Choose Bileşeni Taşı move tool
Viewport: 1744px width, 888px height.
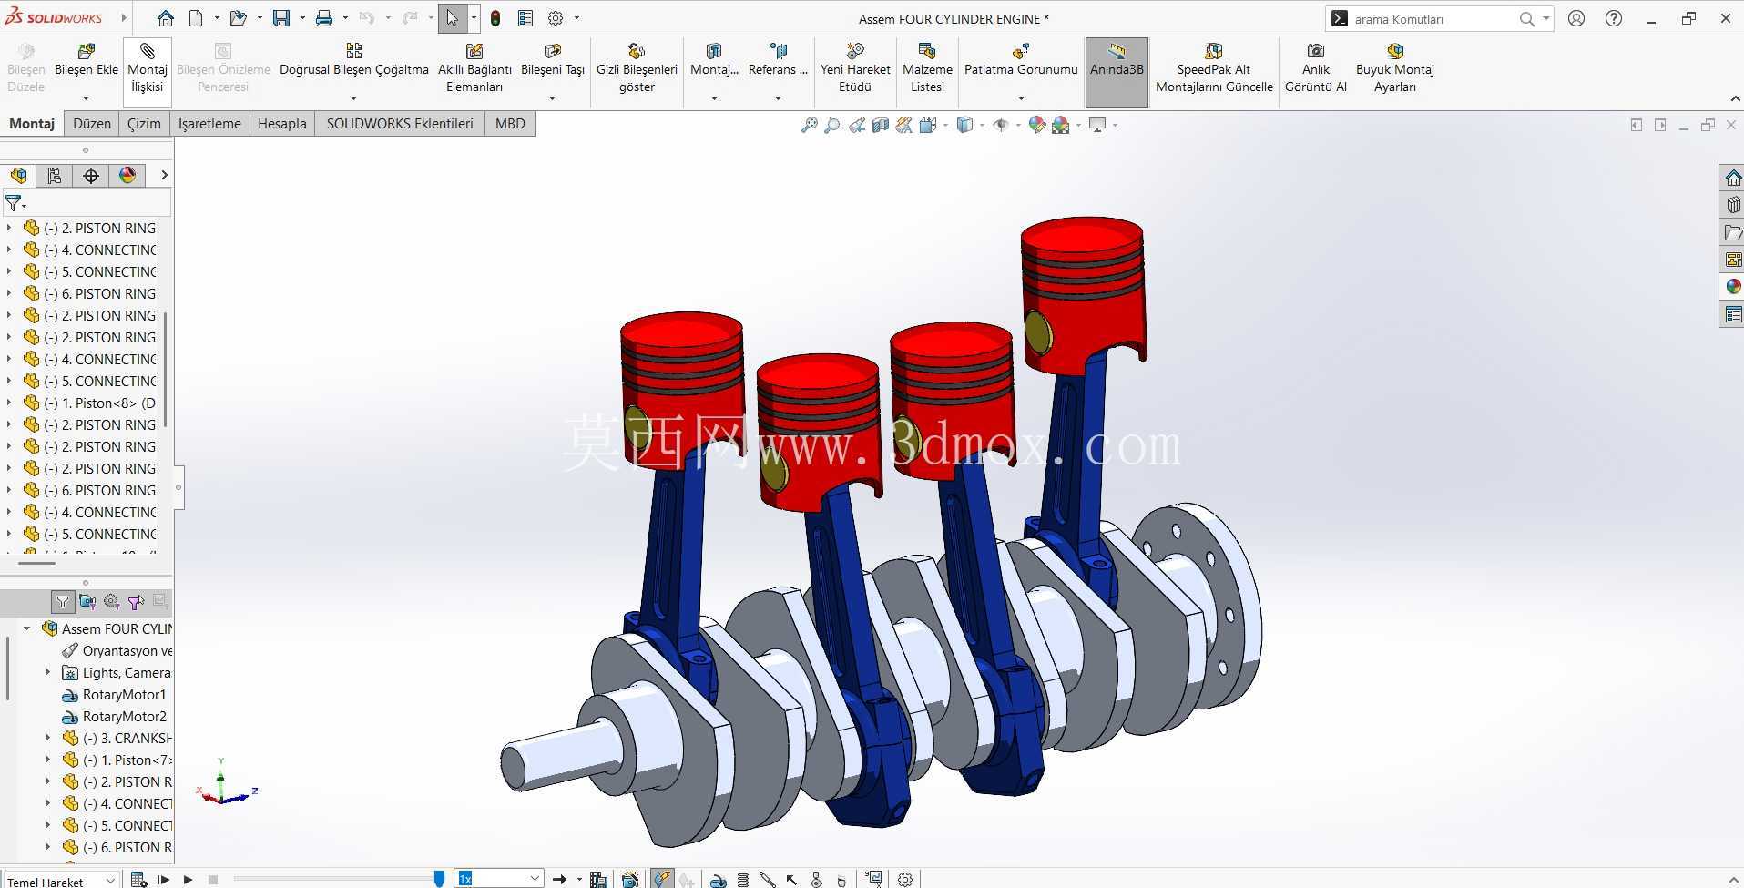tap(552, 69)
